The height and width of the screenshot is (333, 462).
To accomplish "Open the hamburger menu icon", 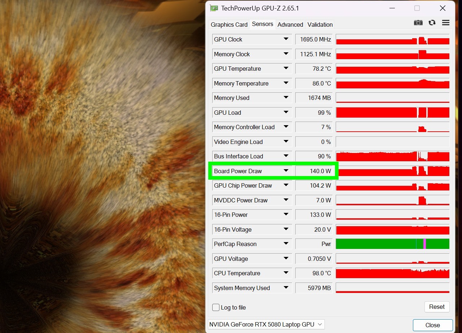I will 446,23.
